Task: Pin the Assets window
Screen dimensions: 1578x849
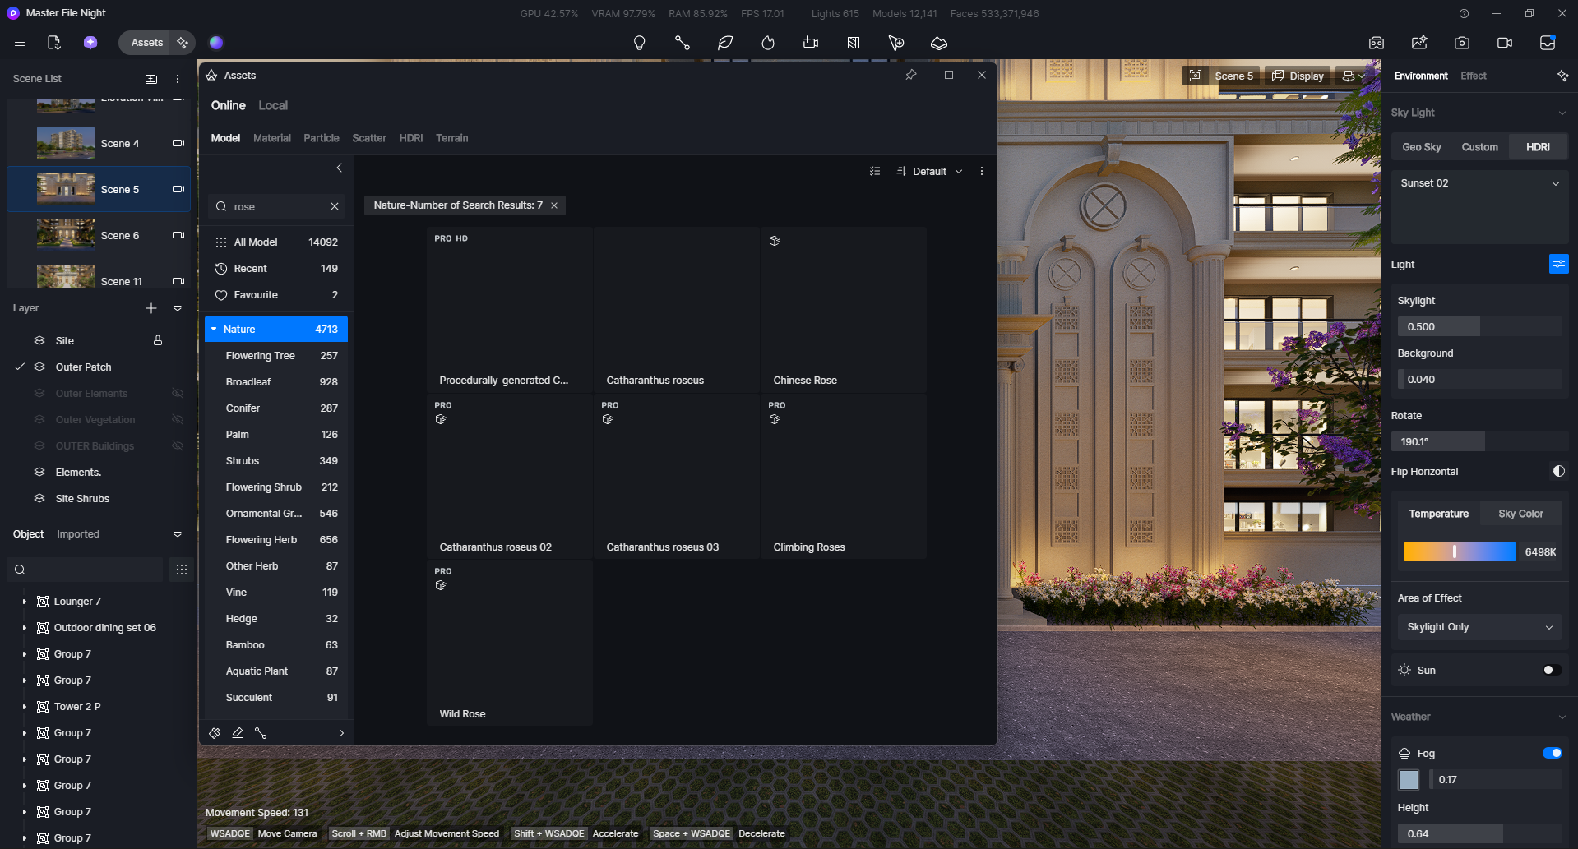Action: (910, 75)
